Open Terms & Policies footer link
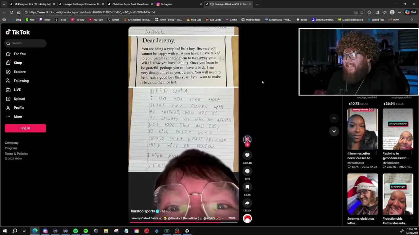The image size is (419, 235). point(16,154)
